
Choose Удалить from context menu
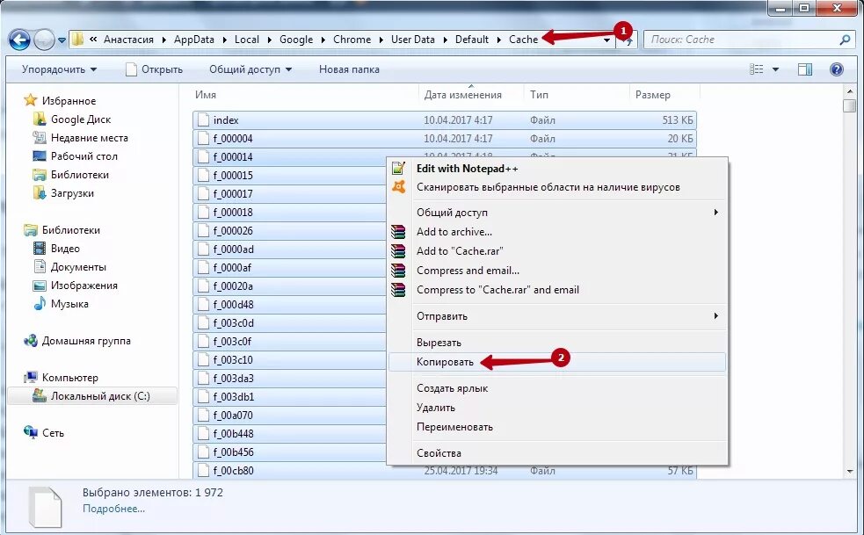(x=557, y=408)
